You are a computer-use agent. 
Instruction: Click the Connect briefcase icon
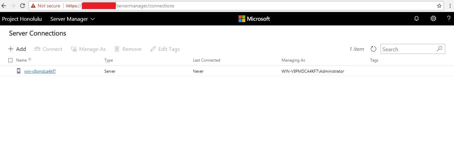point(37,49)
